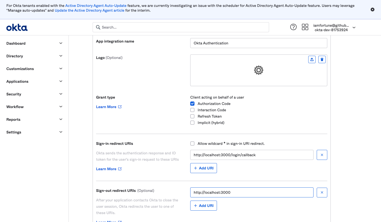Allow wildcard in sign-in URI redirect
This screenshot has height=222, width=381.
click(x=192, y=144)
